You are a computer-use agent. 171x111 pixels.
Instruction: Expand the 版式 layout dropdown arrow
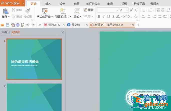coord(81,17)
